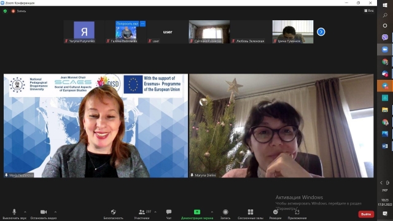This screenshot has height=221, width=393.
Task: Click the Marja Nesterova name label
Action: point(21,175)
